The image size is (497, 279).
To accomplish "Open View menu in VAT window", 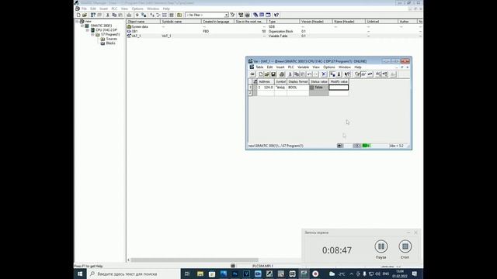I will [316, 67].
